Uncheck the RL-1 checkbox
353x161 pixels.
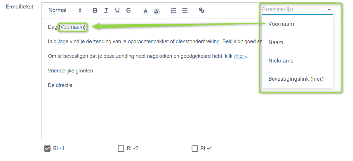(47, 148)
